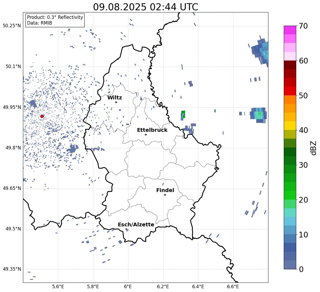This screenshot has height=292, width=320.
Task: Click the 09.08.2025 02:44 UTC title
Action: pos(145,7)
